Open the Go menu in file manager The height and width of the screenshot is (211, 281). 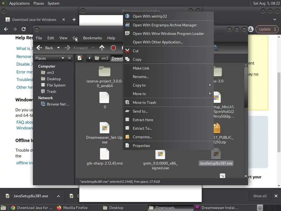point(75,38)
